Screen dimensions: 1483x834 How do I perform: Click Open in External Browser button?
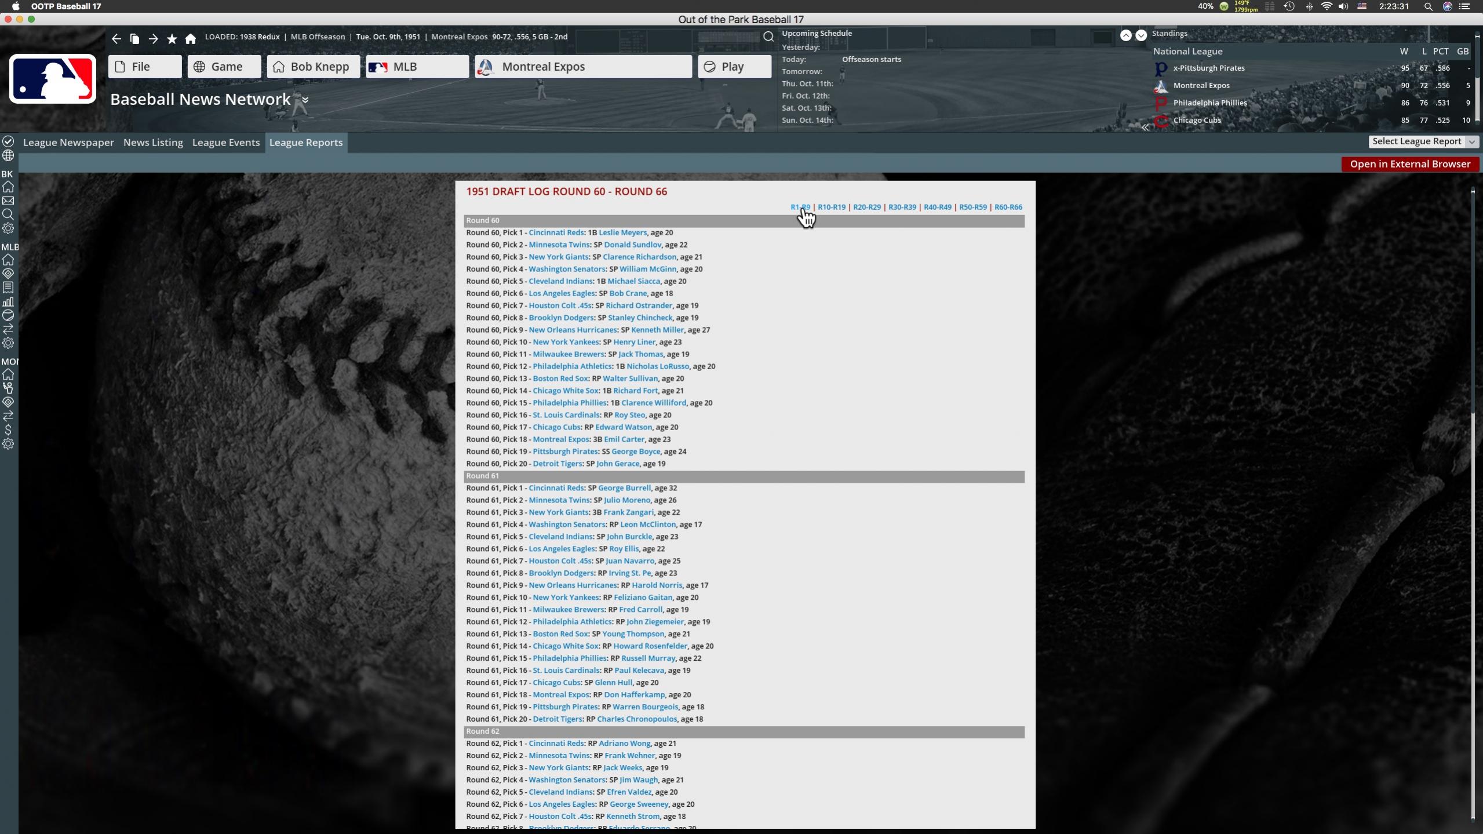1409,164
